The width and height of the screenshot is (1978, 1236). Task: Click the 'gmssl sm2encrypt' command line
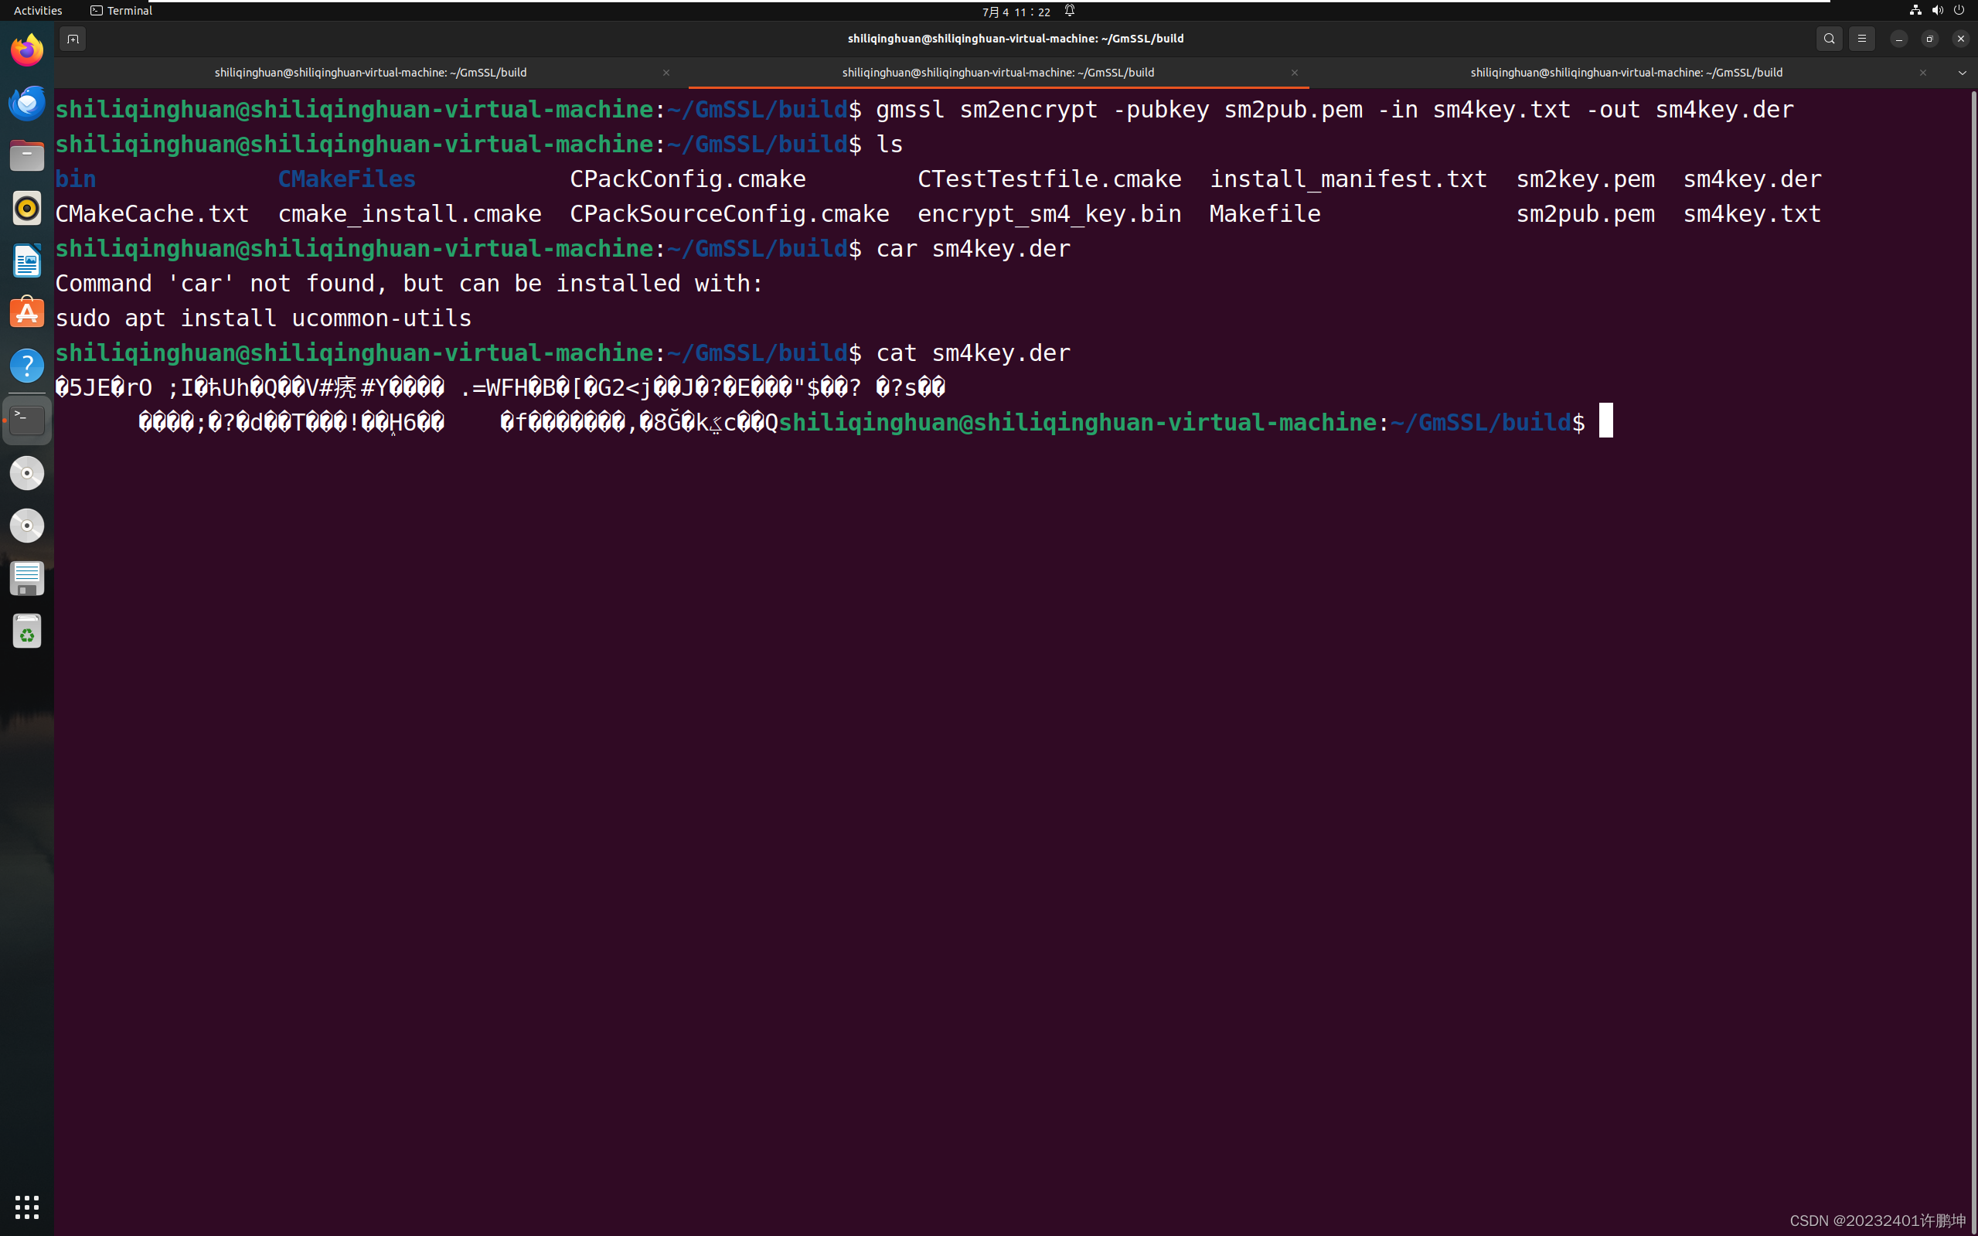(1335, 110)
